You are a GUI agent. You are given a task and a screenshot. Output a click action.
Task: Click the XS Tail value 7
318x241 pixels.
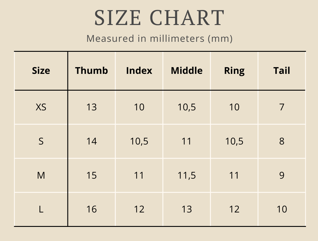(x=282, y=107)
